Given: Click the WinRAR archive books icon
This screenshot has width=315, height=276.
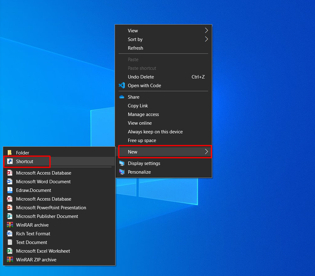Looking at the screenshot, I should [x=9, y=225].
